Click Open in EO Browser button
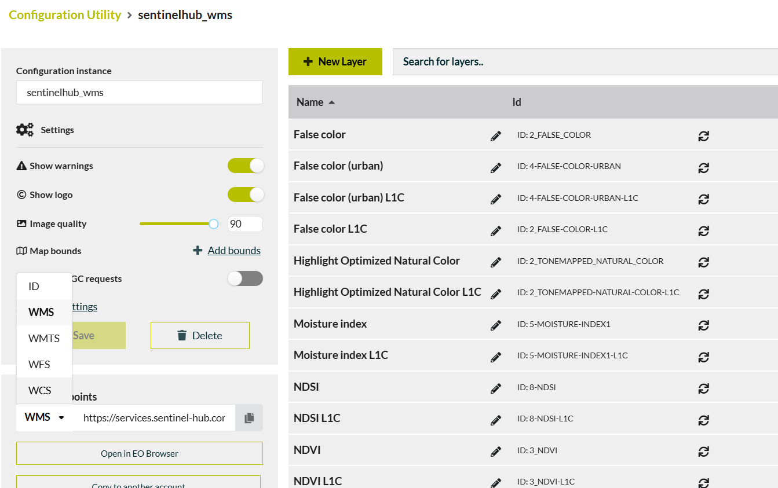This screenshot has height=488, width=778. click(140, 453)
